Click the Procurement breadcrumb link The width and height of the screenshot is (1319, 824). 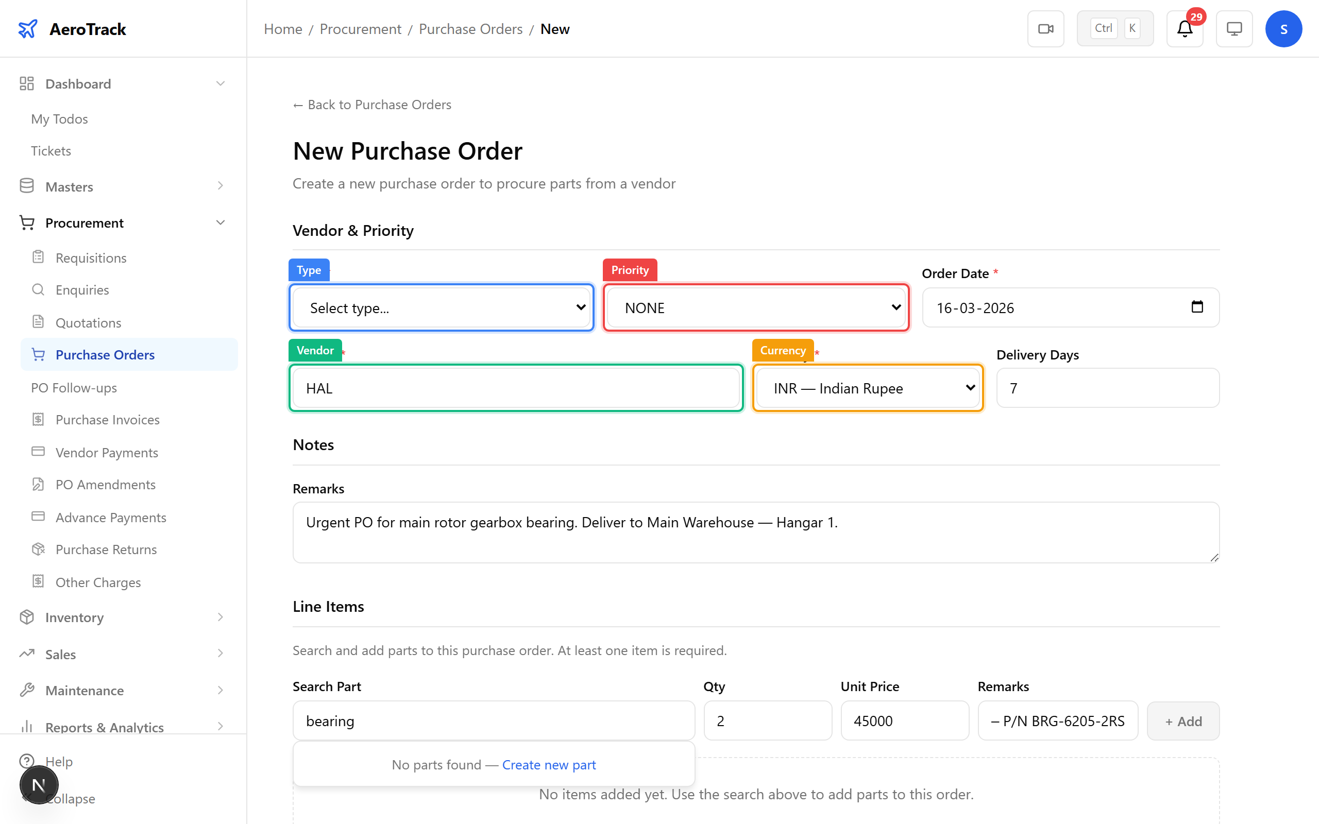[x=360, y=29]
